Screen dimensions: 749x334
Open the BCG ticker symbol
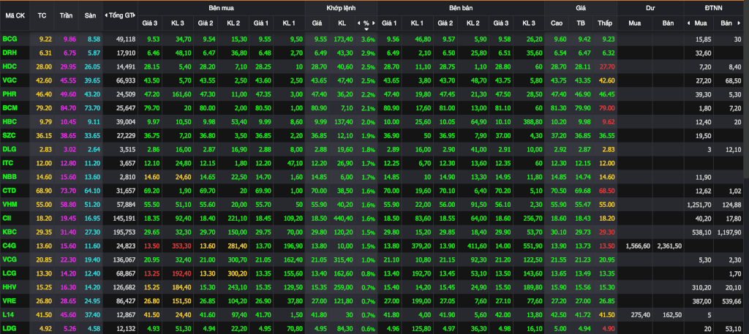pyautogui.click(x=9, y=39)
